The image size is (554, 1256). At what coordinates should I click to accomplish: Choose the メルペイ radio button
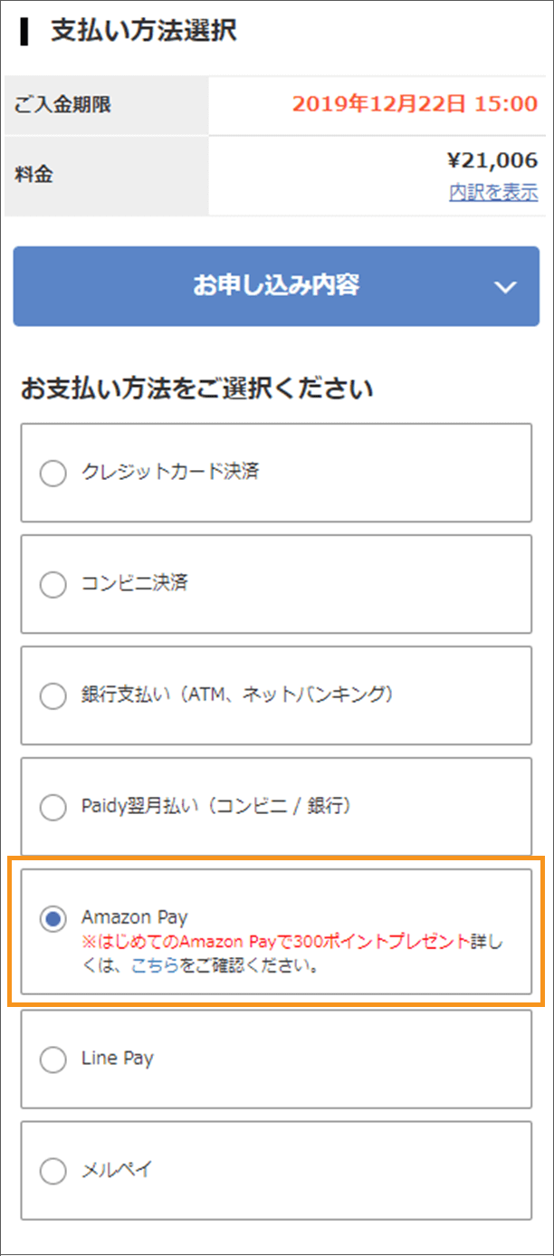pyautogui.click(x=53, y=1171)
